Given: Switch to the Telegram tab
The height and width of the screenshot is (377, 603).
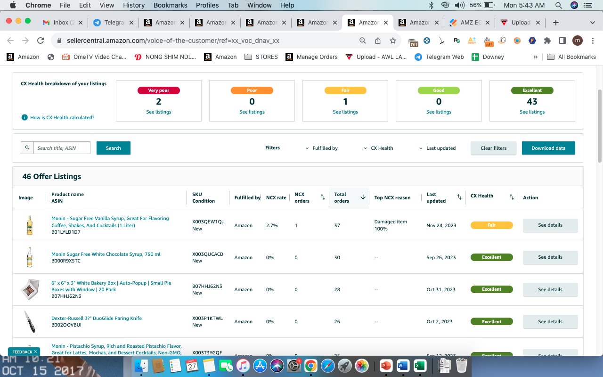Looking at the screenshot, I should pyautogui.click(x=113, y=23).
